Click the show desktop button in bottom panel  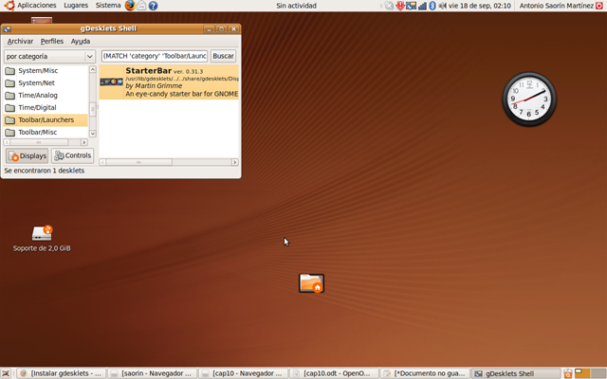click(7, 373)
